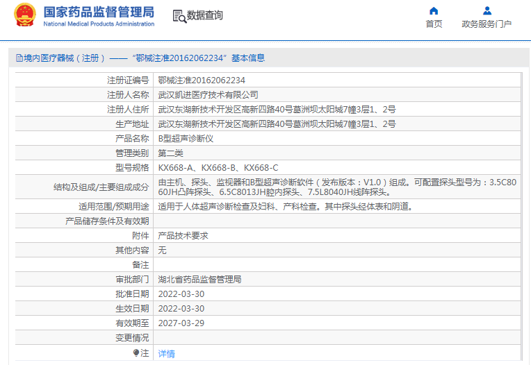The width and height of the screenshot is (531, 365).
Task: Click the 注册人住所 address value
Action: 277,110
